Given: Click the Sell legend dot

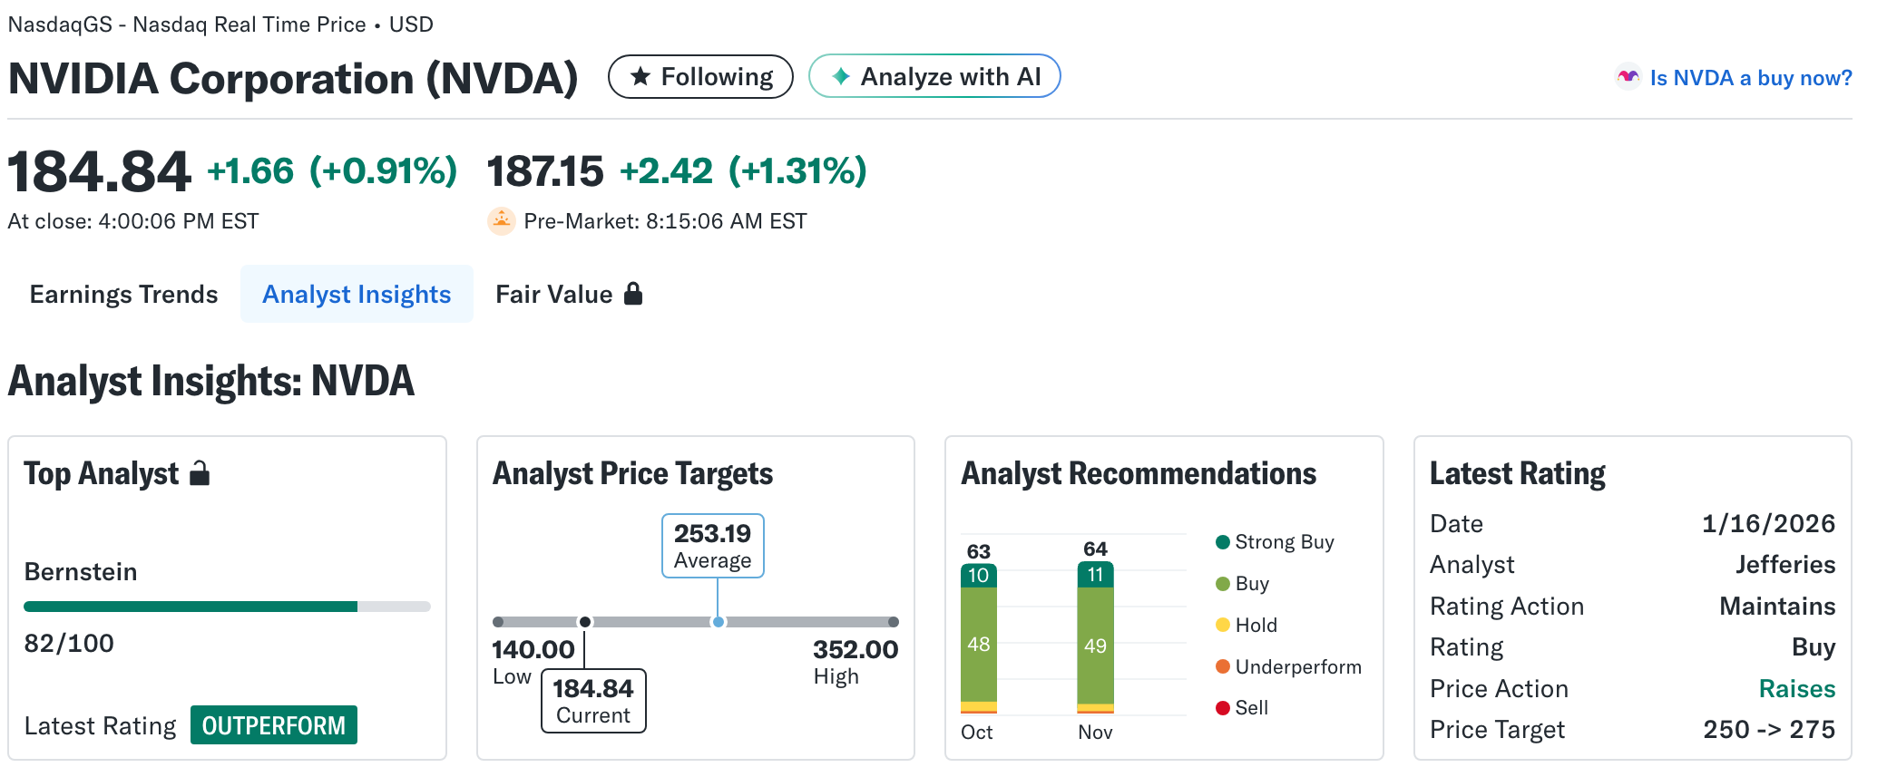Looking at the screenshot, I should coord(1223,708).
